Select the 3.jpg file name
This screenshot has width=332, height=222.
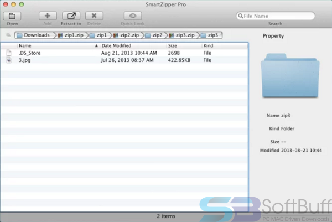[x=24, y=60]
